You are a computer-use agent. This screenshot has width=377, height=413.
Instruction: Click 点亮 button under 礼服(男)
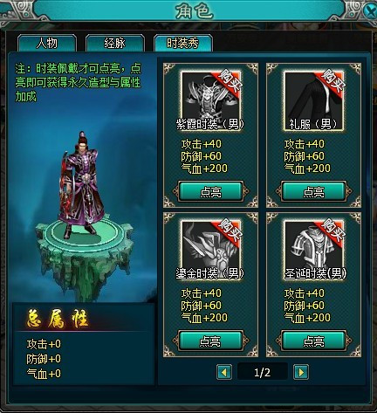(313, 191)
